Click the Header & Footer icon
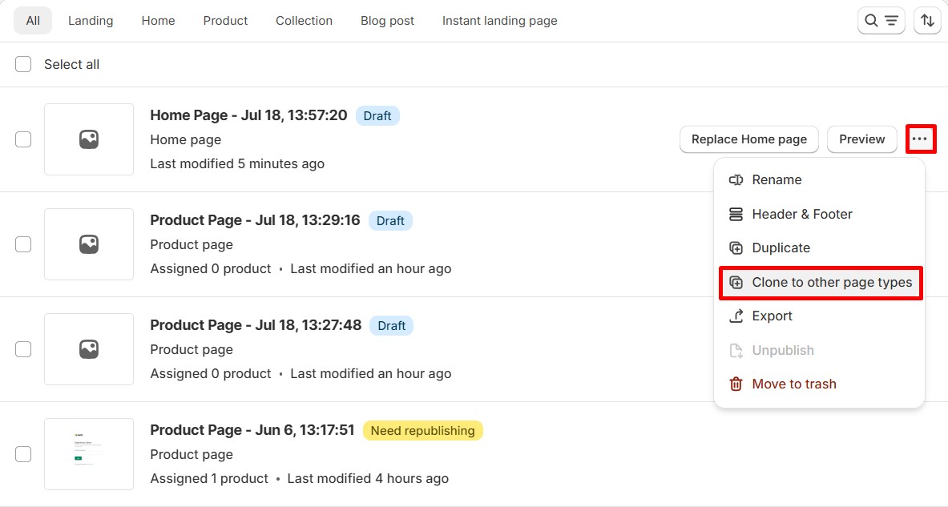This screenshot has width=948, height=507. click(x=736, y=215)
